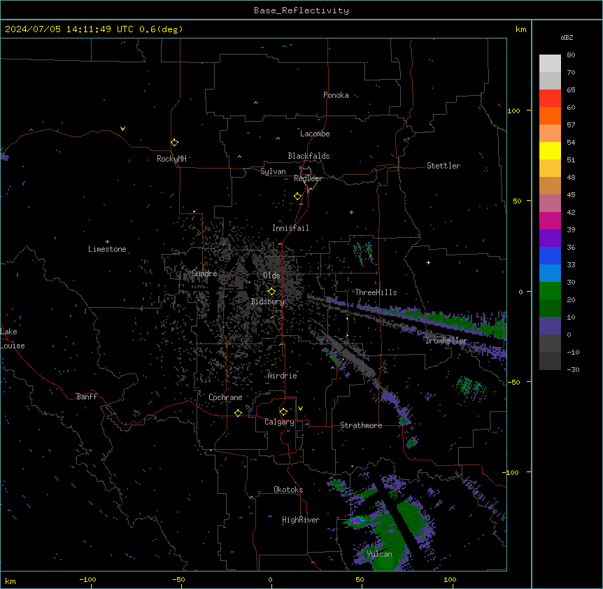Select the white 80-70 dBZ legend swatch
Viewport: 603px width, 589px height.
tap(550, 64)
